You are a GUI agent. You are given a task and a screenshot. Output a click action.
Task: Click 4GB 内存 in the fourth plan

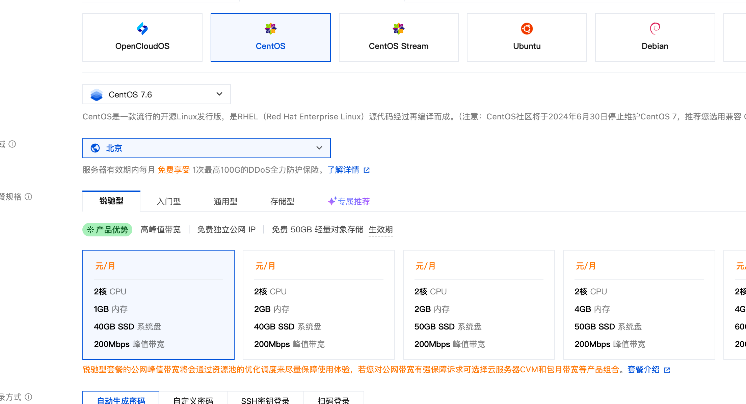point(592,309)
